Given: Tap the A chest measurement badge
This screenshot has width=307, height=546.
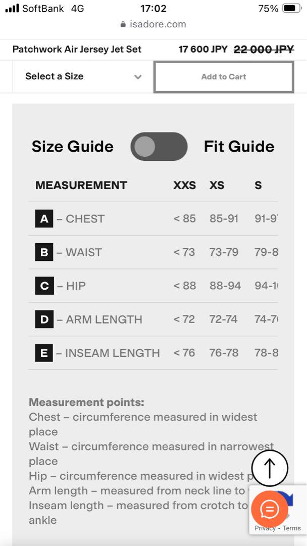Looking at the screenshot, I should pyautogui.click(x=44, y=219).
